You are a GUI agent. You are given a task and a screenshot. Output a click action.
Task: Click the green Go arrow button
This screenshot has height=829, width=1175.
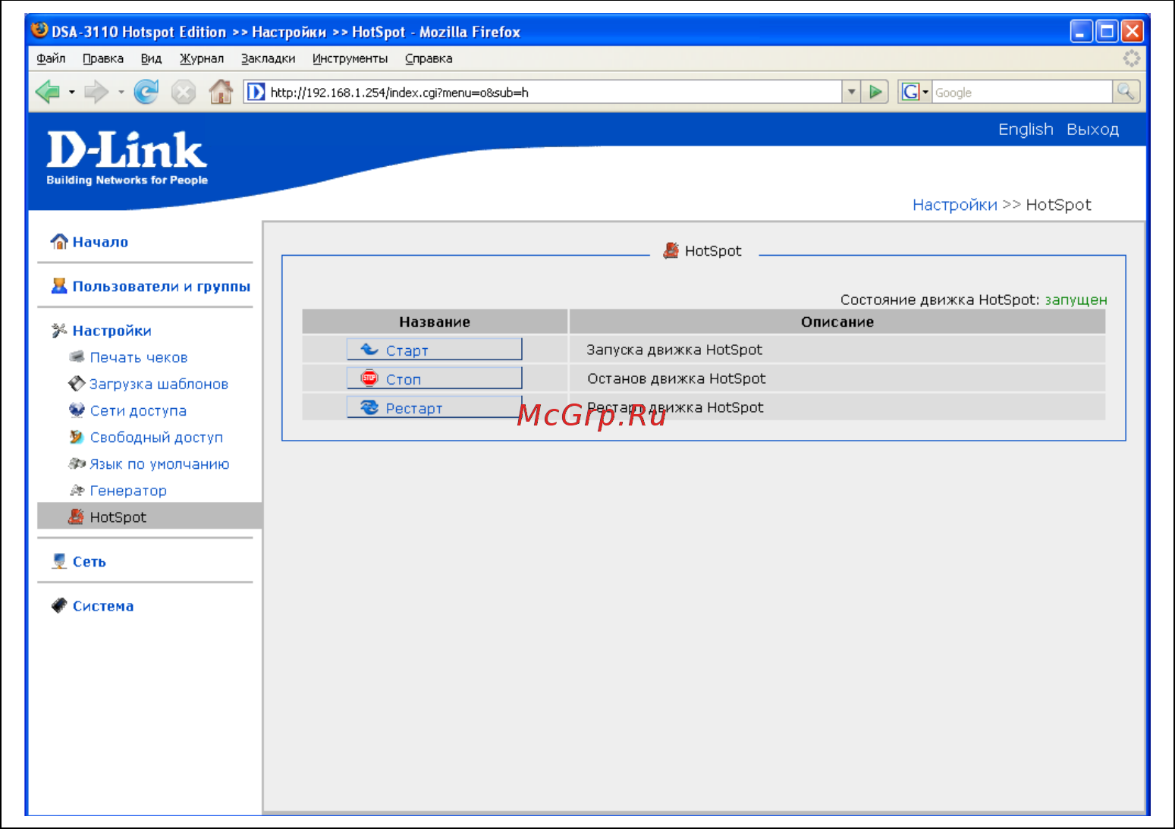coord(876,93)
